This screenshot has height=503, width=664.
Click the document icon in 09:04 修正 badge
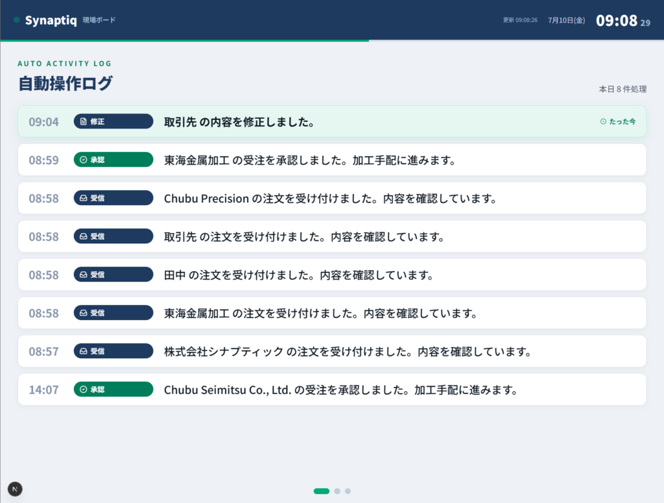coord(84,121)
